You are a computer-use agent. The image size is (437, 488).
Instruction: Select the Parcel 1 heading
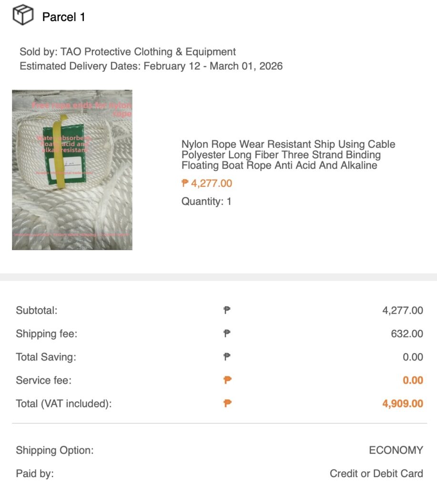click(63, 17)
